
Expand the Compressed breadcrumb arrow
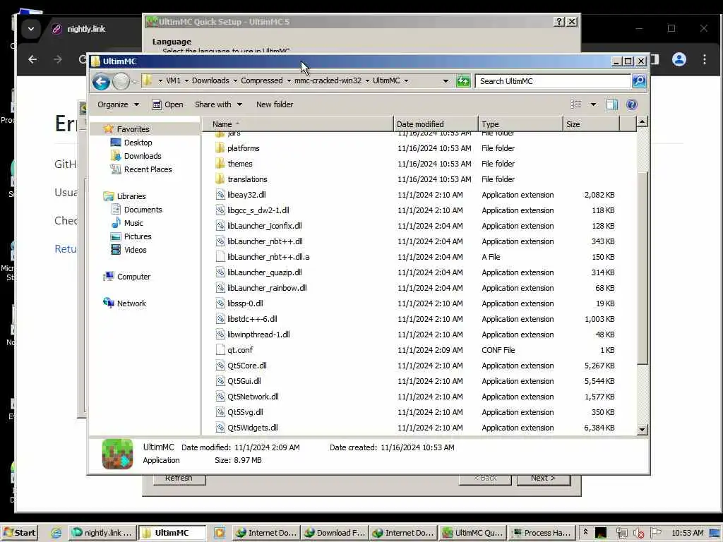pos(289,80)
